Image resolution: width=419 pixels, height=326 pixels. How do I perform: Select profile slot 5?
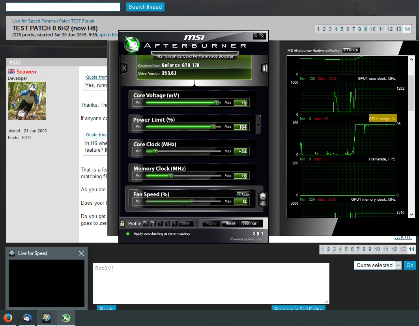point(175,224)
